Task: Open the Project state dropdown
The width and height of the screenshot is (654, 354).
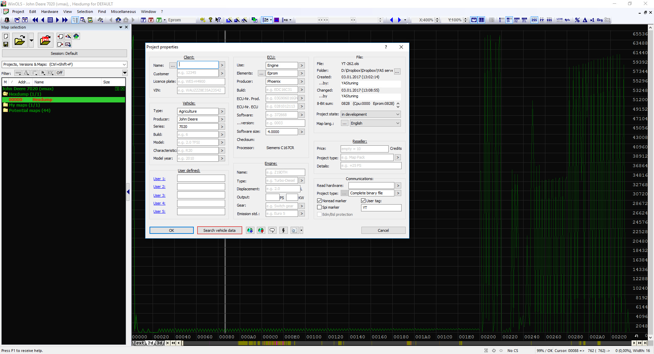Action: point(371,114)
